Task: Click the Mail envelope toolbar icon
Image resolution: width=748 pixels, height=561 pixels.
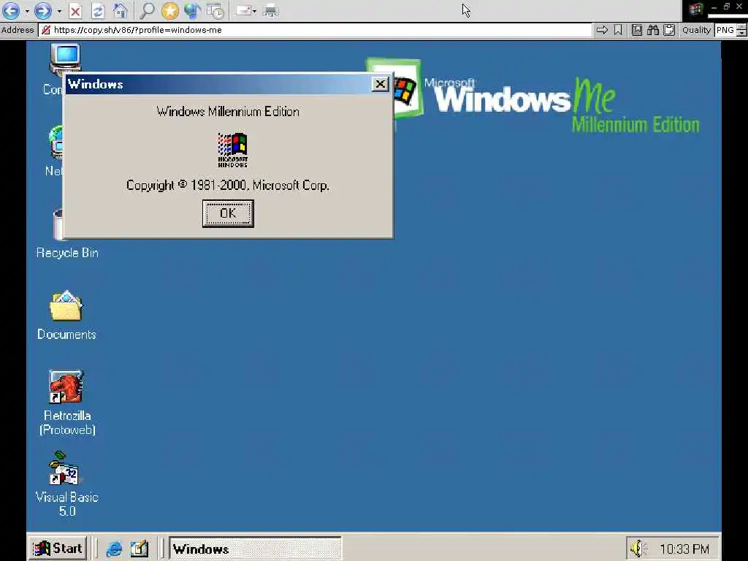Action: [x=243, y=10]
